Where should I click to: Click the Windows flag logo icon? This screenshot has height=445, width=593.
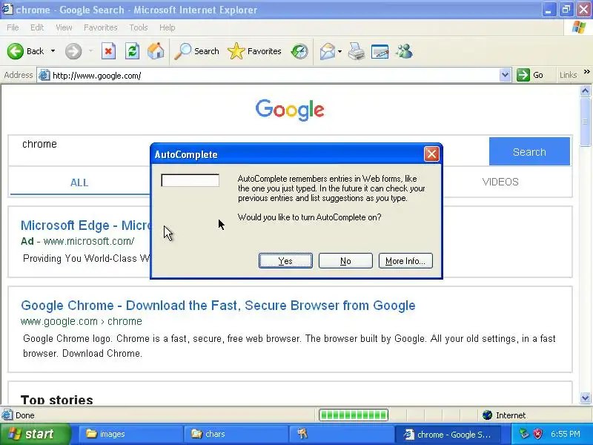coord(579,27)
